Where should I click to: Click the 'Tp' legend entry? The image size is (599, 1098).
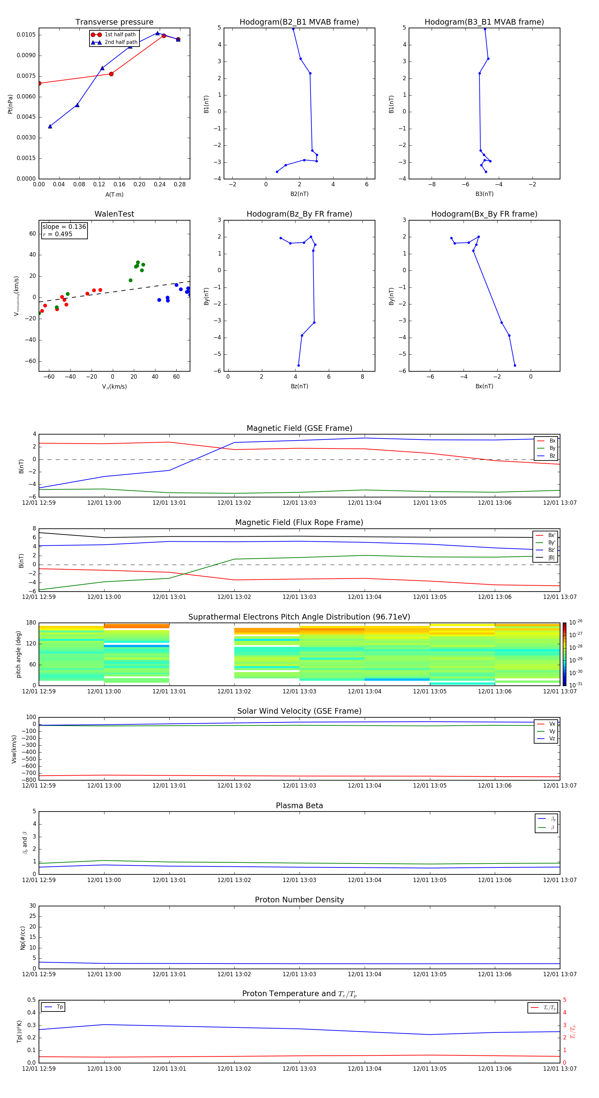pos(53,1007)
